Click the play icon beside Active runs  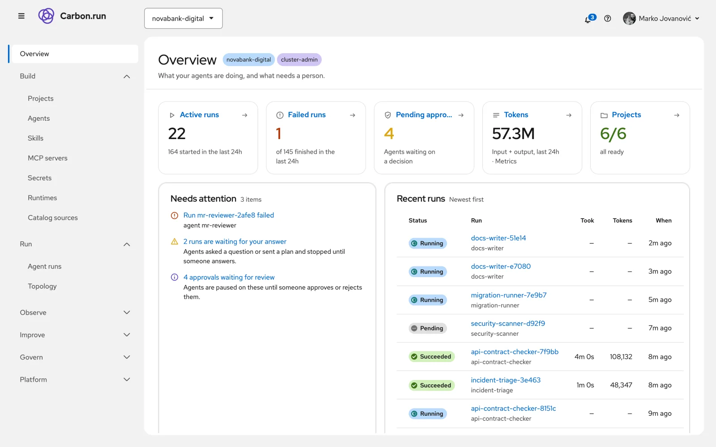coord(172,115)
